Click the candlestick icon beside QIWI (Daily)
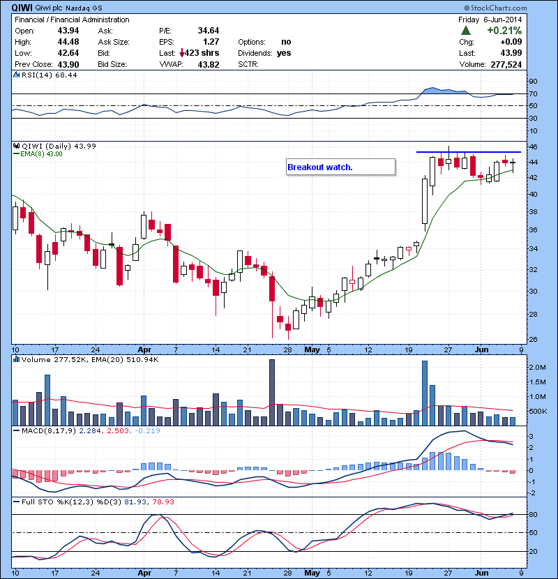The image size is (558, 579). click(x=16, y=146)
